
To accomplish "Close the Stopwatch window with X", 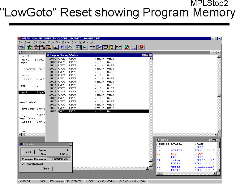I will pos(70,144).
